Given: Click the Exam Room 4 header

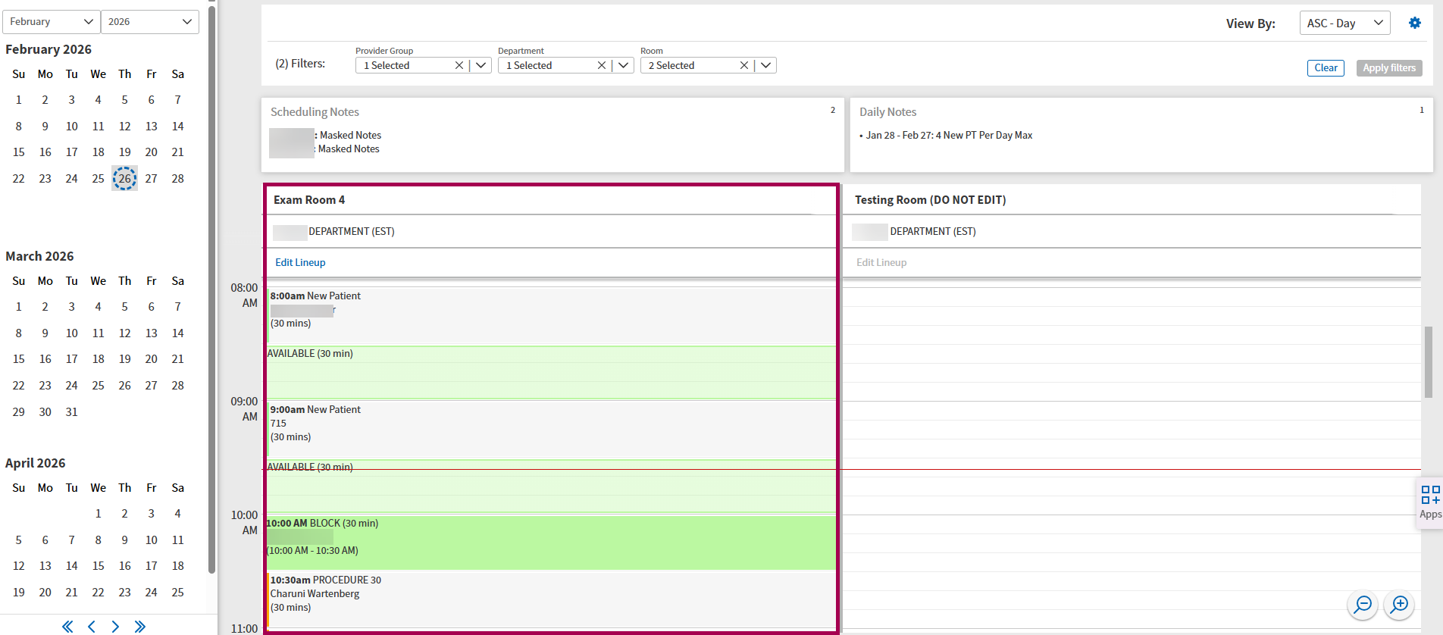Looking at the screenshot, I should (309, 200).
